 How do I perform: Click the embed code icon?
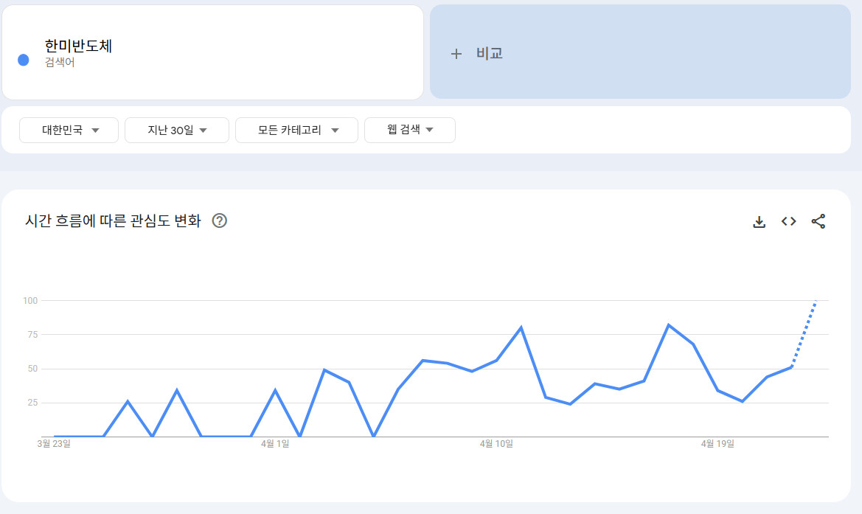(789, 221)
